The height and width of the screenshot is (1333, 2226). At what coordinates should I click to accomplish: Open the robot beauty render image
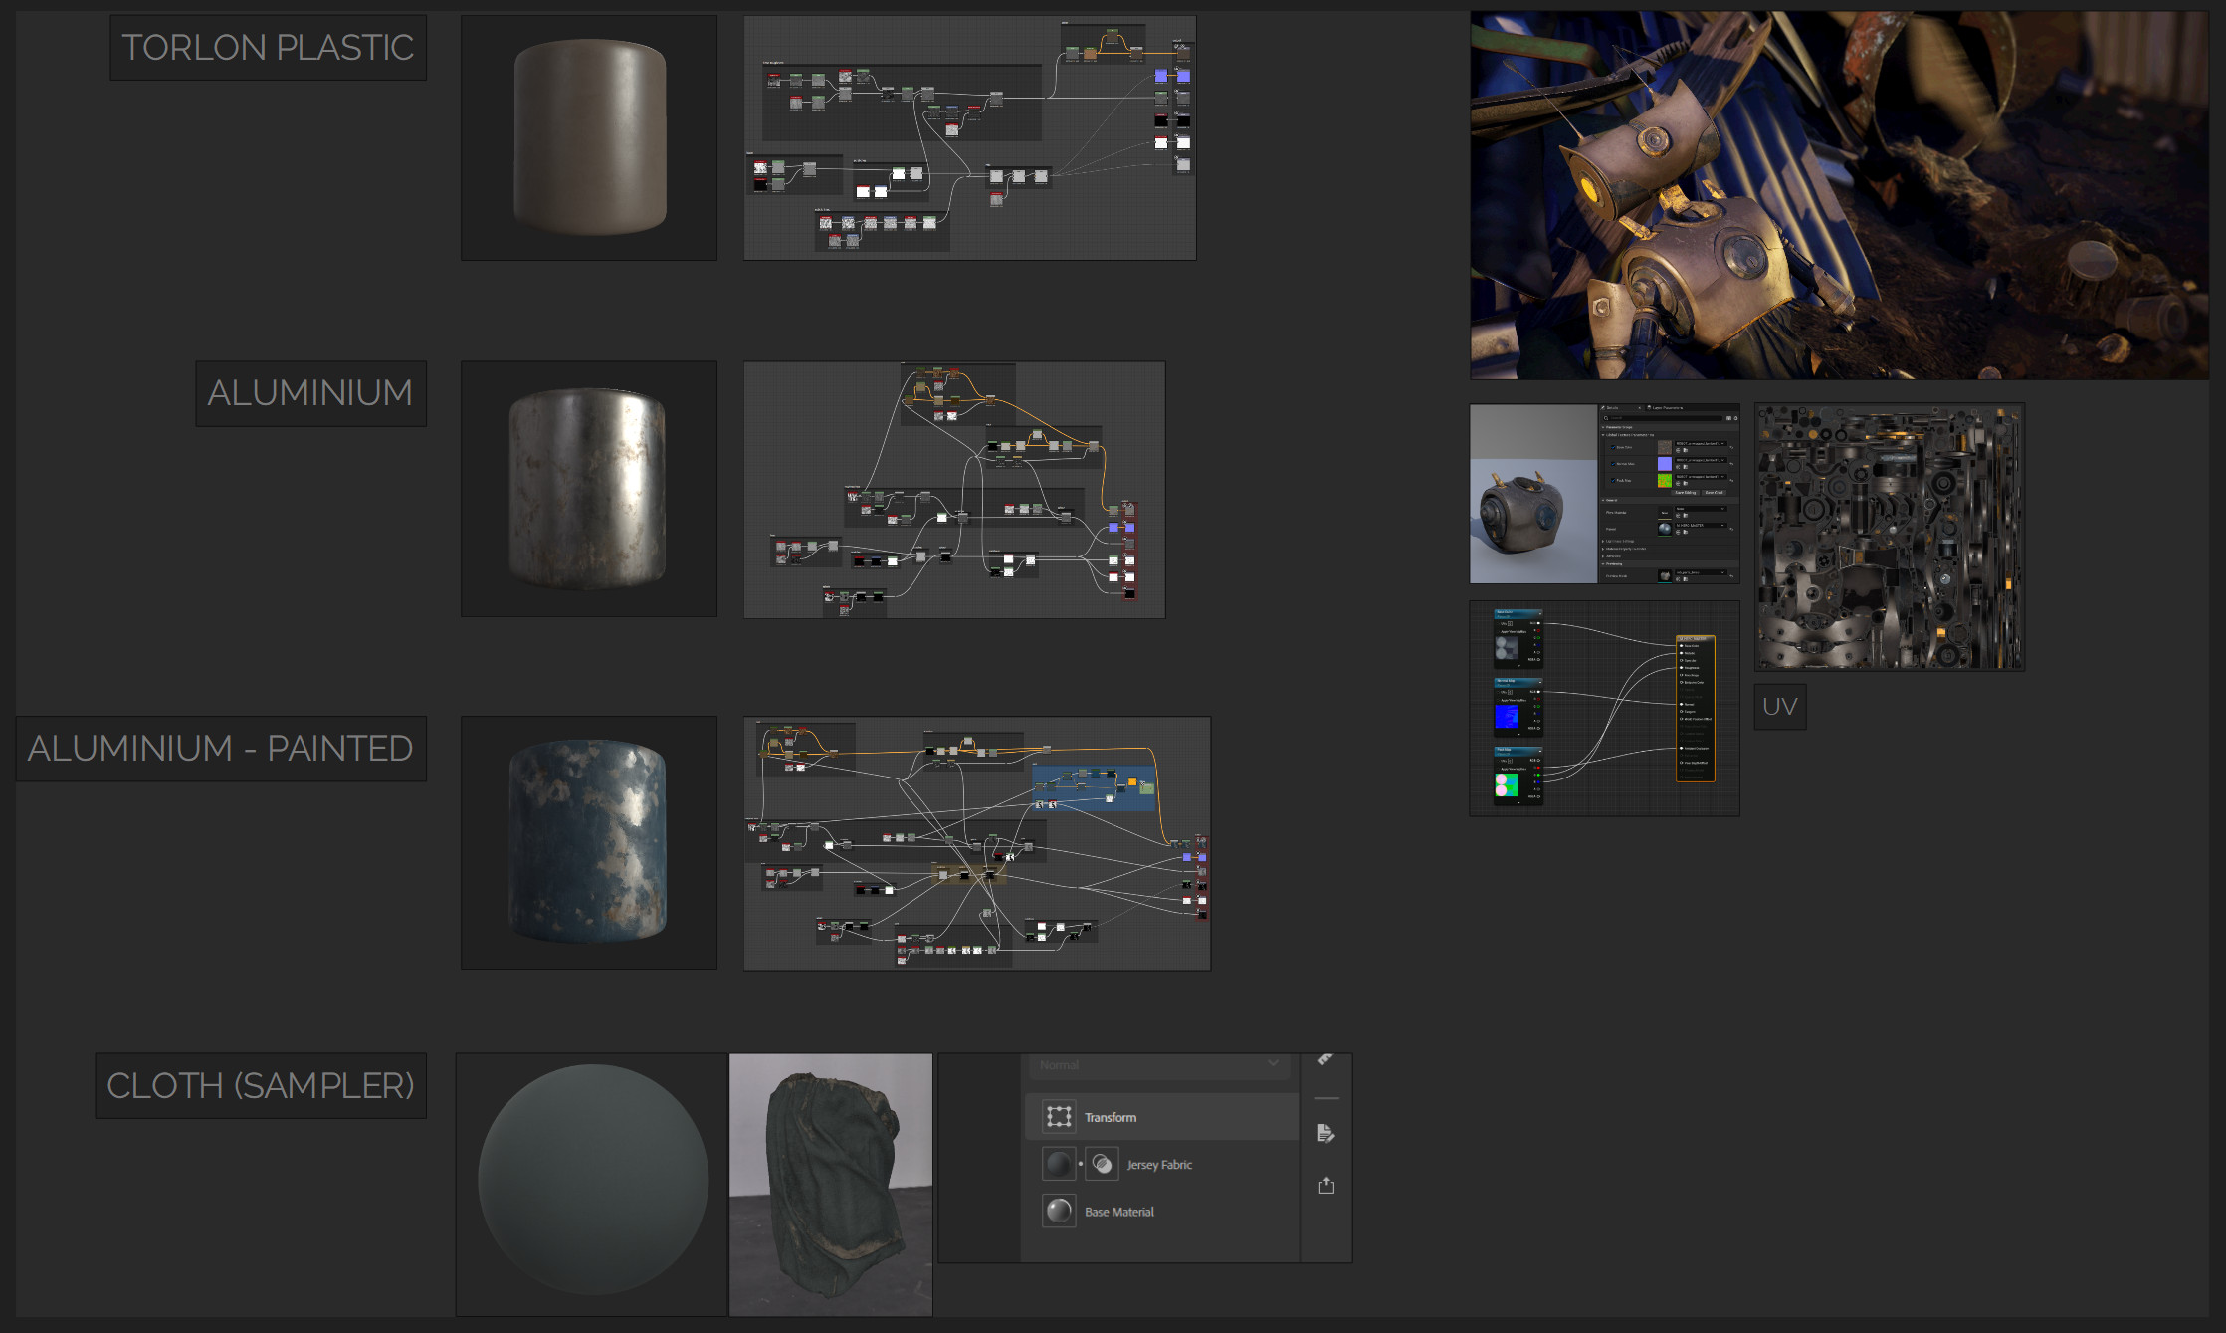pyautogui.click(x=1839, y=195)
